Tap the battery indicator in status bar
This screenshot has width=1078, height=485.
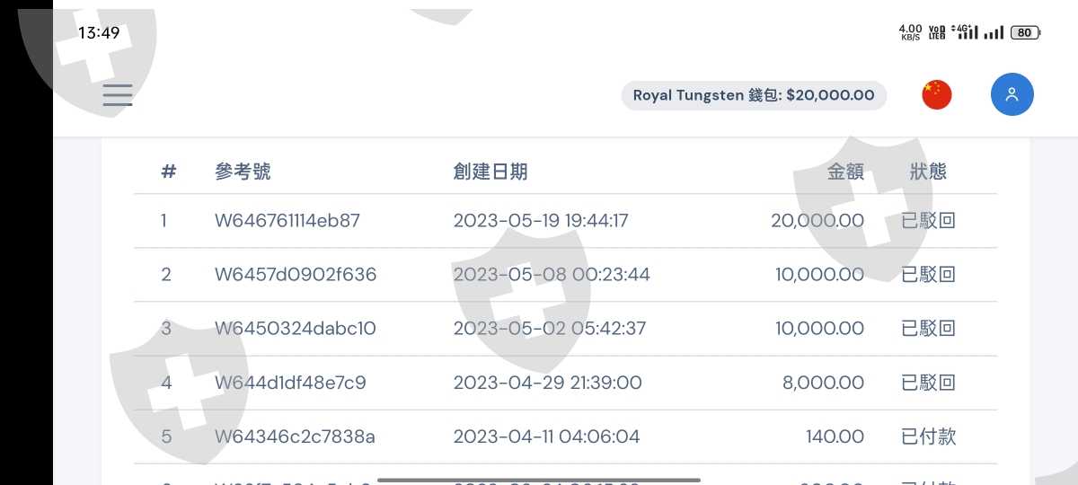point(1025,33)
